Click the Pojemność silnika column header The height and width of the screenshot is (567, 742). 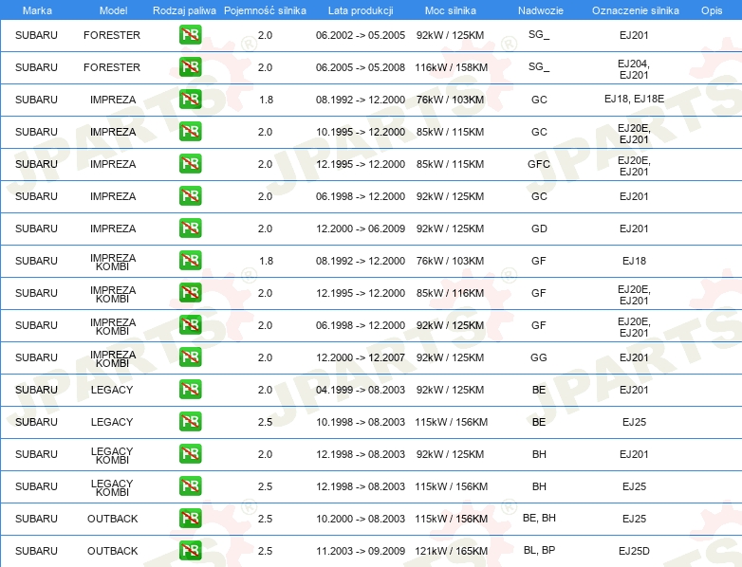pyautogui.click(x=265, y=10)
